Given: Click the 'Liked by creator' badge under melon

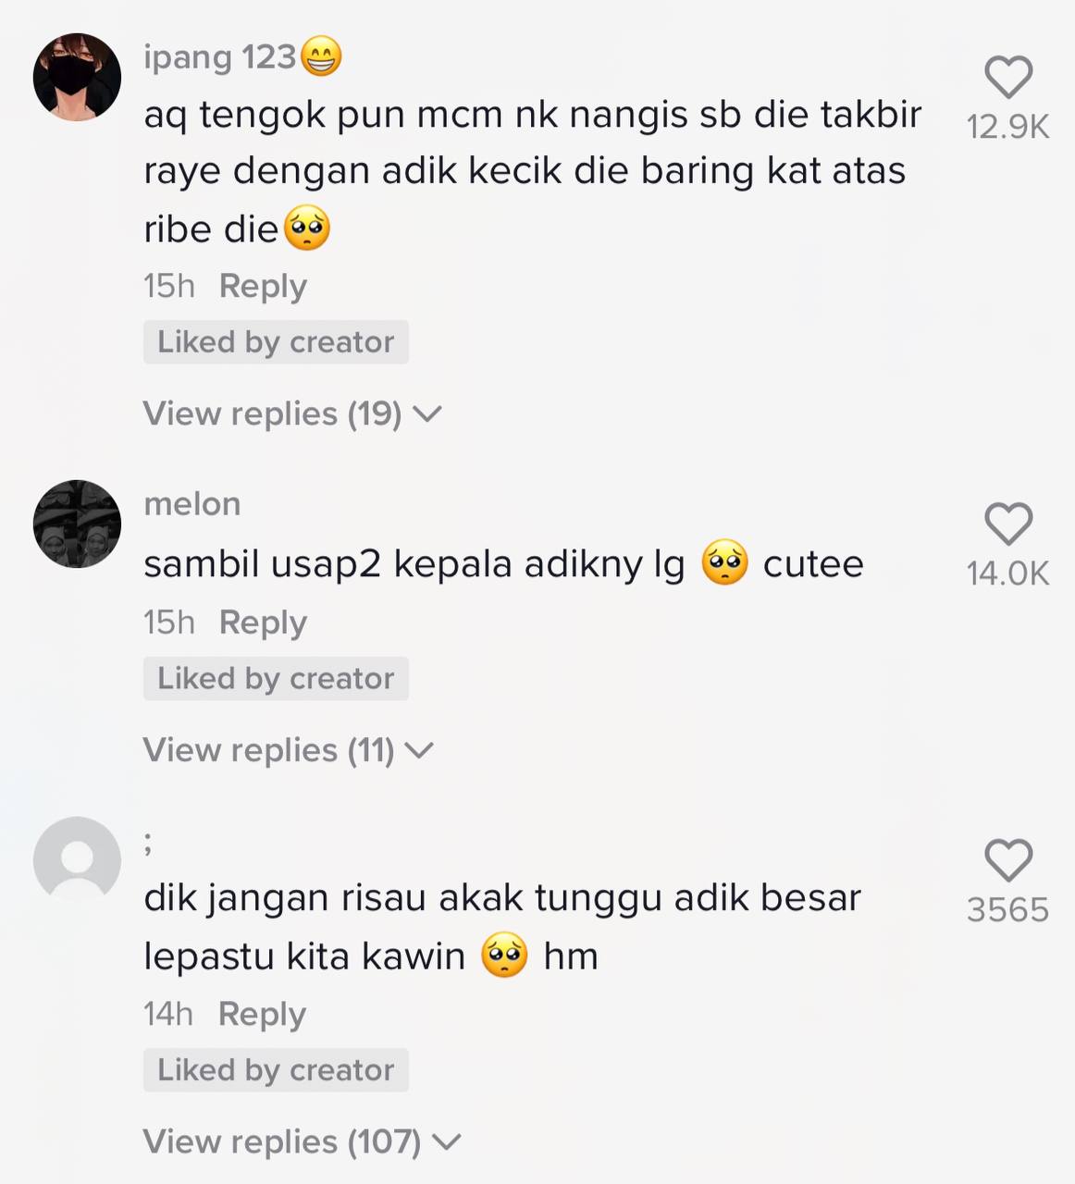Looking at the screenshot, I should (276, 678).
